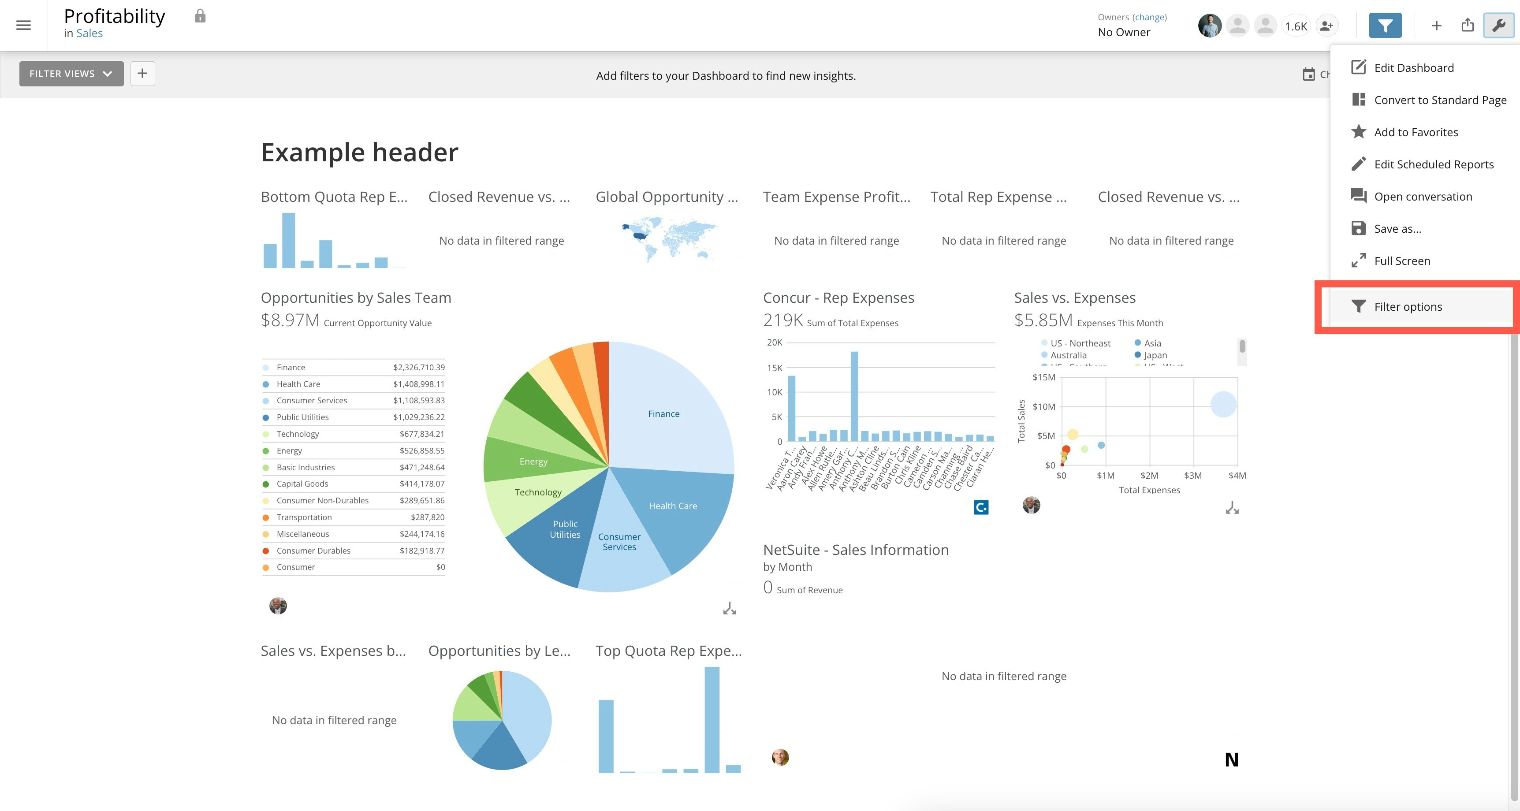Open drill path icon on pie chart card

tap(729, 608)
